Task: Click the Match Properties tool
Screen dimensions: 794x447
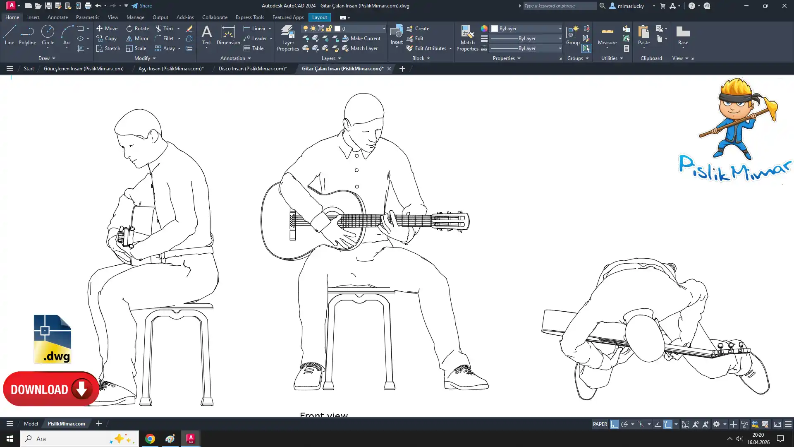Action: [x=467, y=38]
